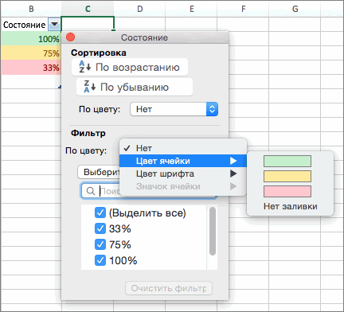Uncheck the 33% checkbox
The height and width of the screenshot is (312, 344).
click(100, 228)
